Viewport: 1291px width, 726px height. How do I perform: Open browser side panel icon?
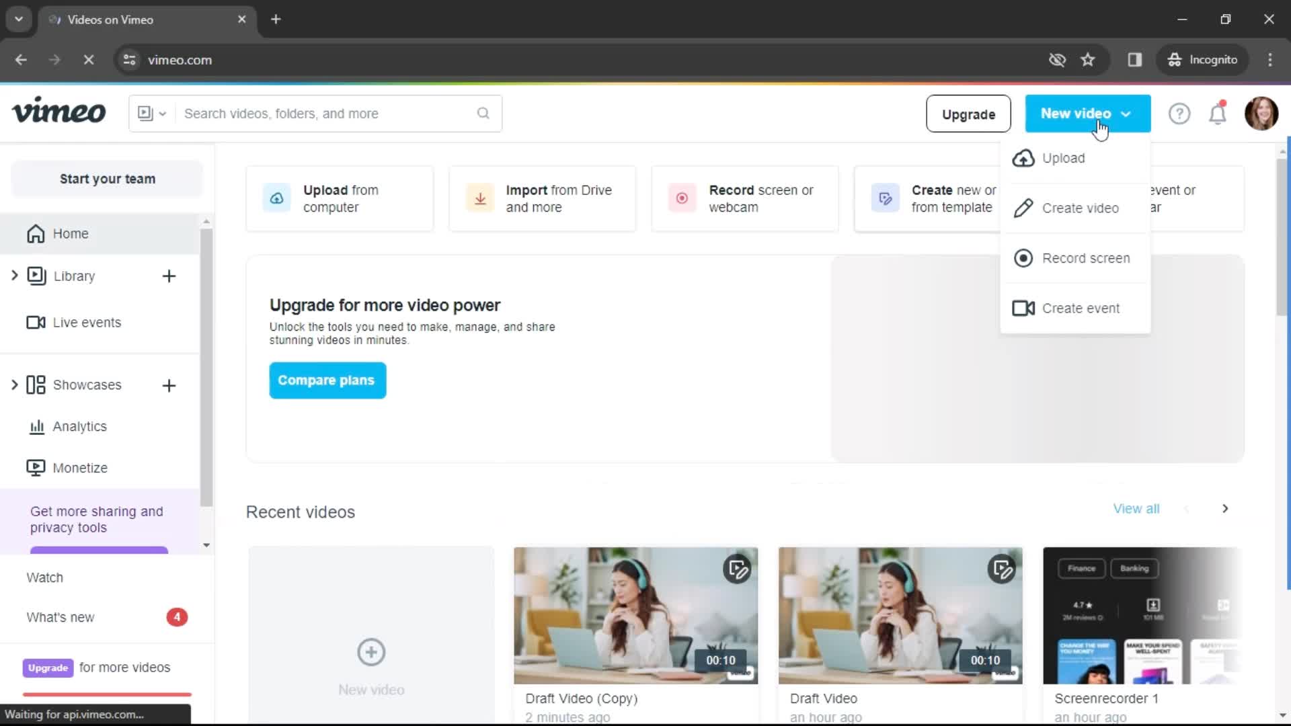point(1134,60)
